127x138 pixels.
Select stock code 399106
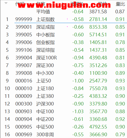24,50
